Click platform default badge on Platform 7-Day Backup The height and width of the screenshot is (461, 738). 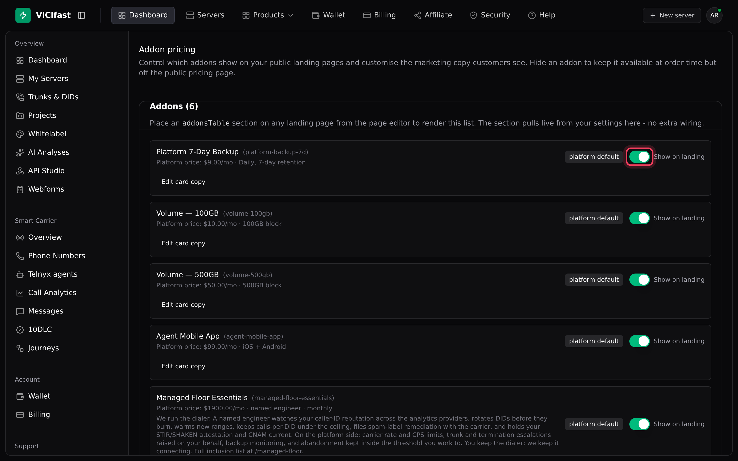[x=593, y=157]
